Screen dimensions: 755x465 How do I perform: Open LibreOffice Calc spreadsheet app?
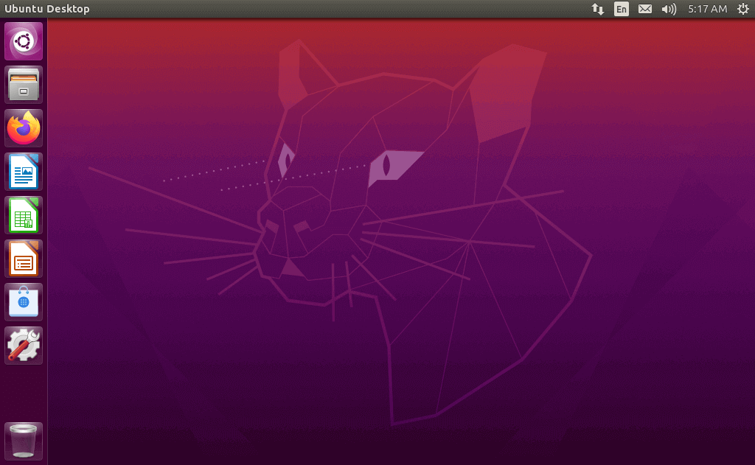click(24, 215)
